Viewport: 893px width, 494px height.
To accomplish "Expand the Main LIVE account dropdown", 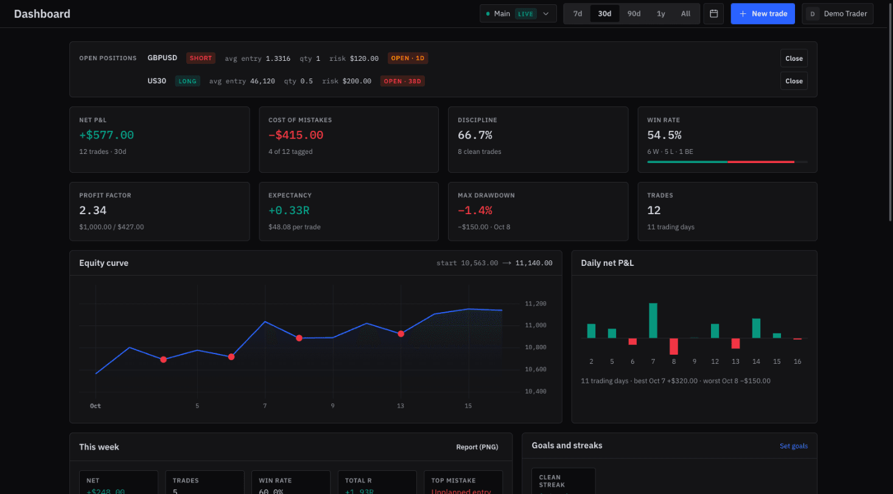I will pos(518,13).
